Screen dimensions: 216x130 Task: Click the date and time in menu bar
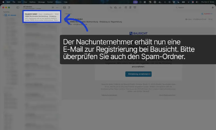207,2
